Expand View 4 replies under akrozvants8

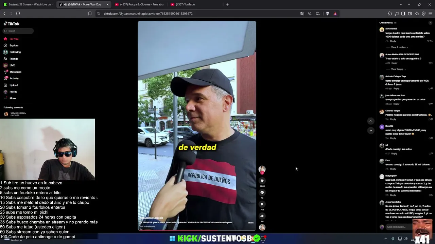tap(399, 47)
